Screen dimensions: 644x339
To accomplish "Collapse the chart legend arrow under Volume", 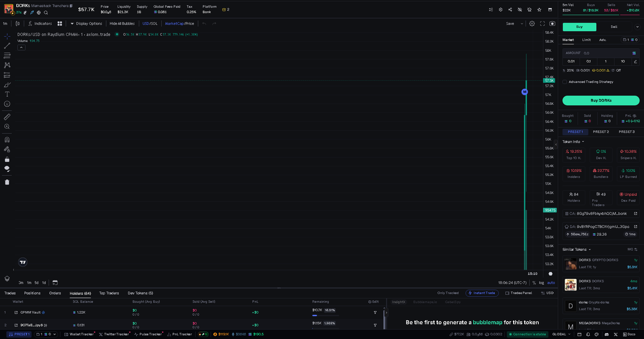I will [x=21, y=47].
